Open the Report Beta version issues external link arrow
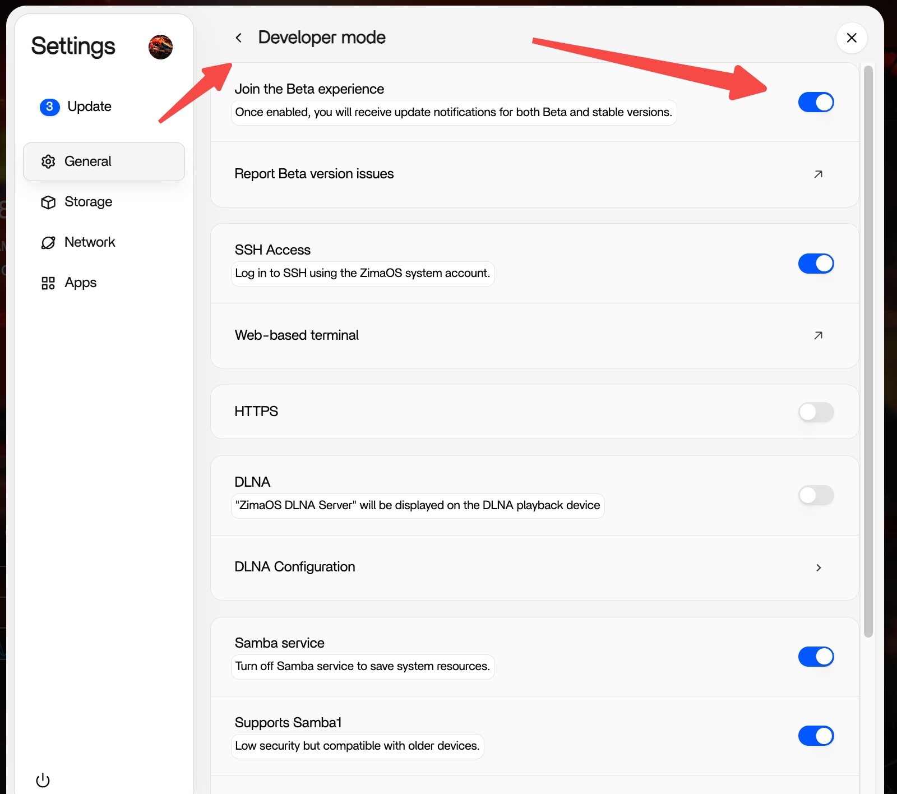This screenshot has width=897, height=794. pyautogui.click(x=819, y=174)
